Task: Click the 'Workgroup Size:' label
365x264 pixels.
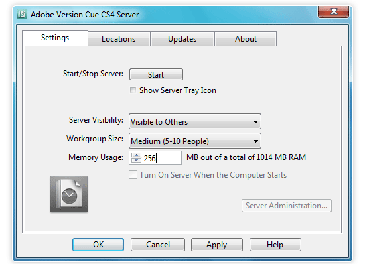Action: 95,139
